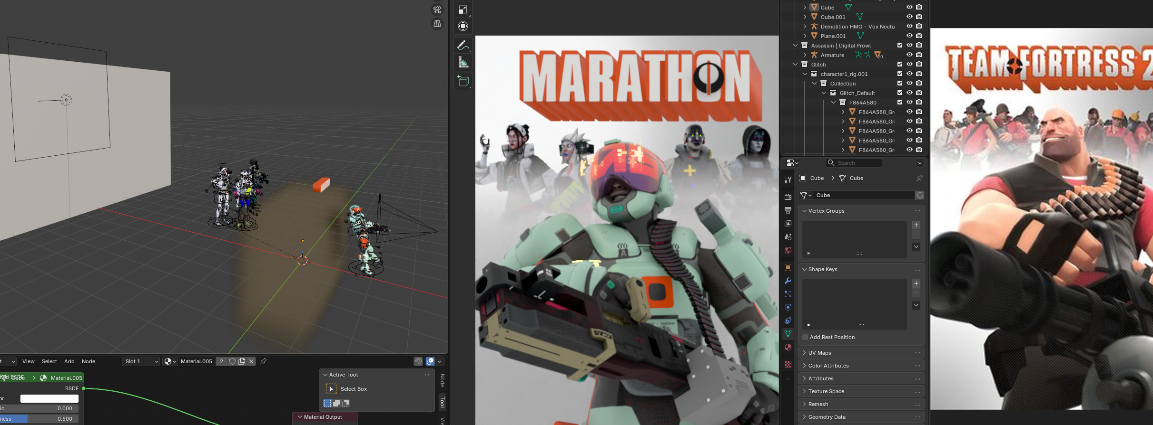
Task: Select the Measure ruler tool
Action: (x=463, y=63)
